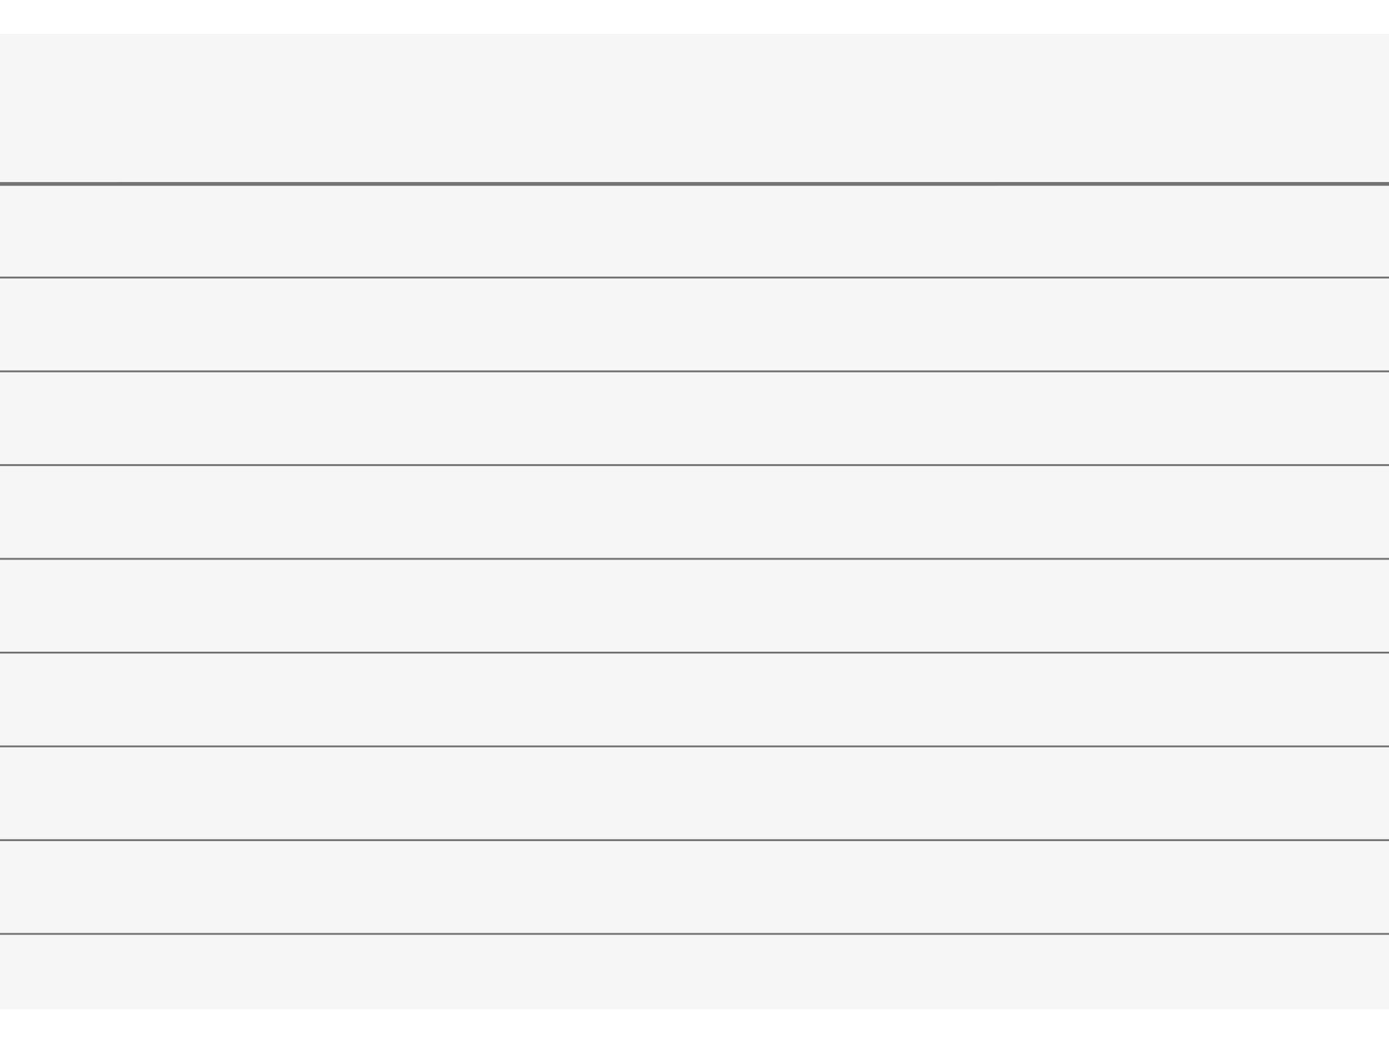Click the third thin ruled line
The height and width of the screenshot is (1043, 1389).
(694, 465)
